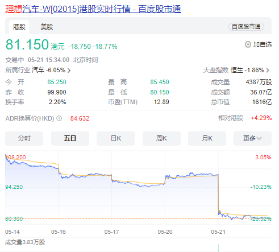The image size is (279, 252).
Task: Click the ADR换算价 info circle icon
Action: pos(59,118)
